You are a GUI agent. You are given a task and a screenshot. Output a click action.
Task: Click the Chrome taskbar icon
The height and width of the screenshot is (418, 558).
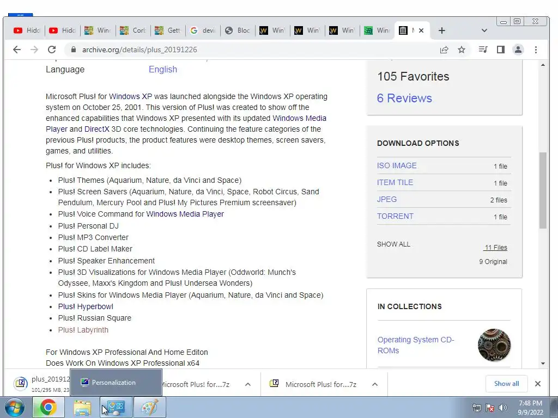(48, 407)
